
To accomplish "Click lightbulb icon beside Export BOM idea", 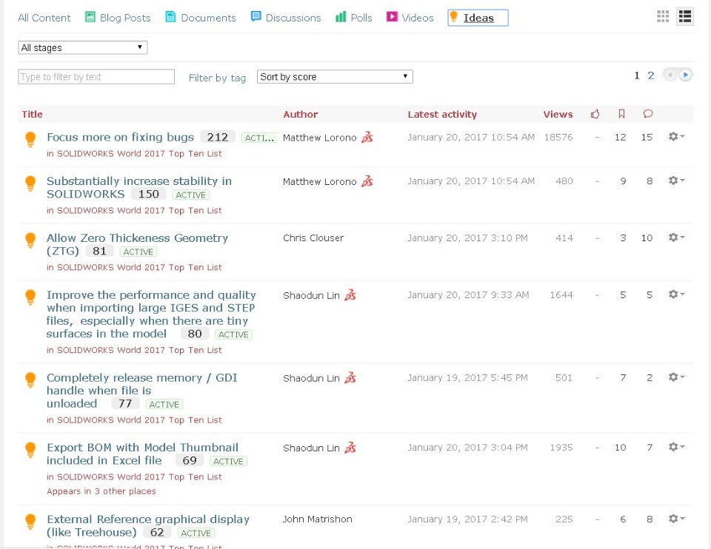I will click(30, 450).
